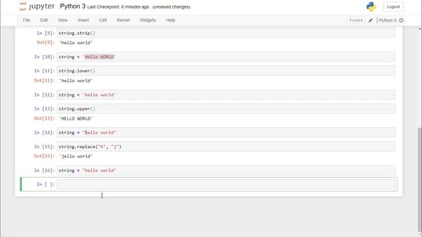Open the Edit menu

44,20
